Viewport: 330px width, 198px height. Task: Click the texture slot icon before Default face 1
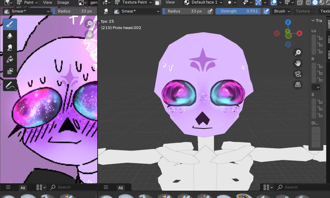[x=187, y=2]
